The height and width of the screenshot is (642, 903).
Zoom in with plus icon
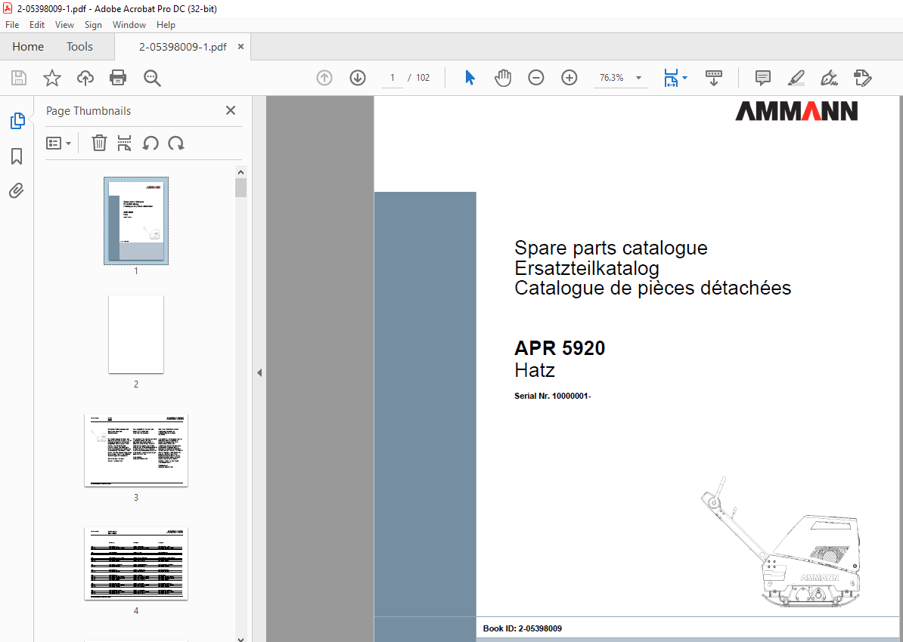(569, 78)
